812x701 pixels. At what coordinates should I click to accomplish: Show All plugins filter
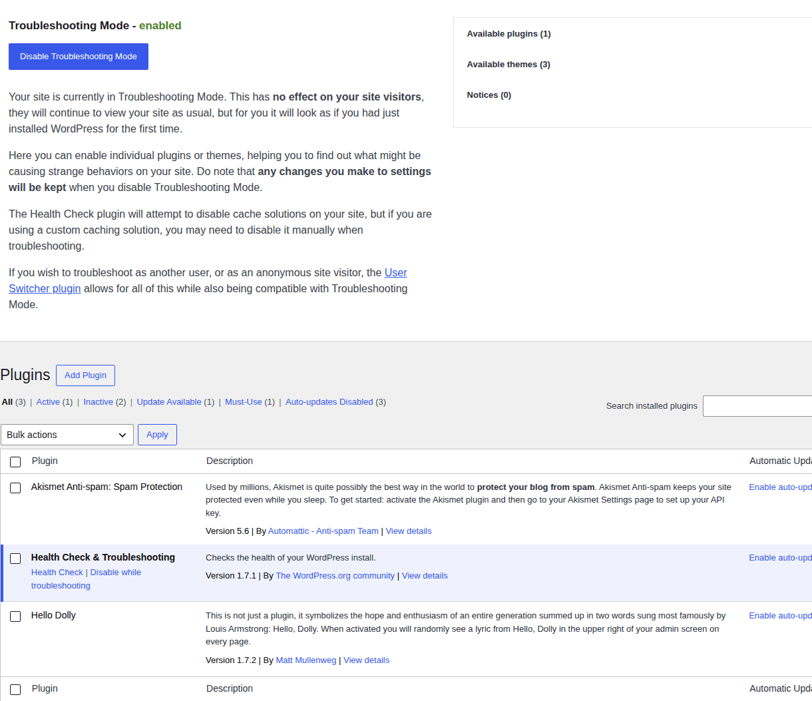tap(7, 402)
